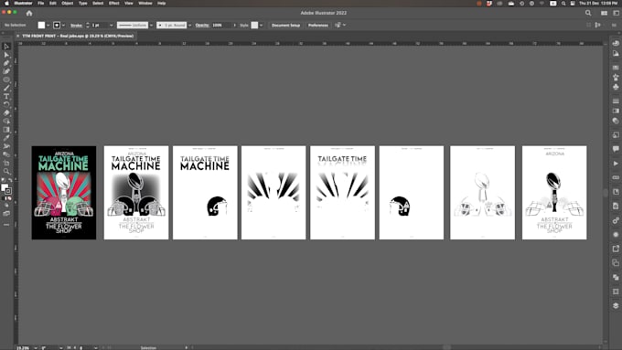Select the Eyedropper tool
This screenshot has height=350, width=622.
coord(6,138)
